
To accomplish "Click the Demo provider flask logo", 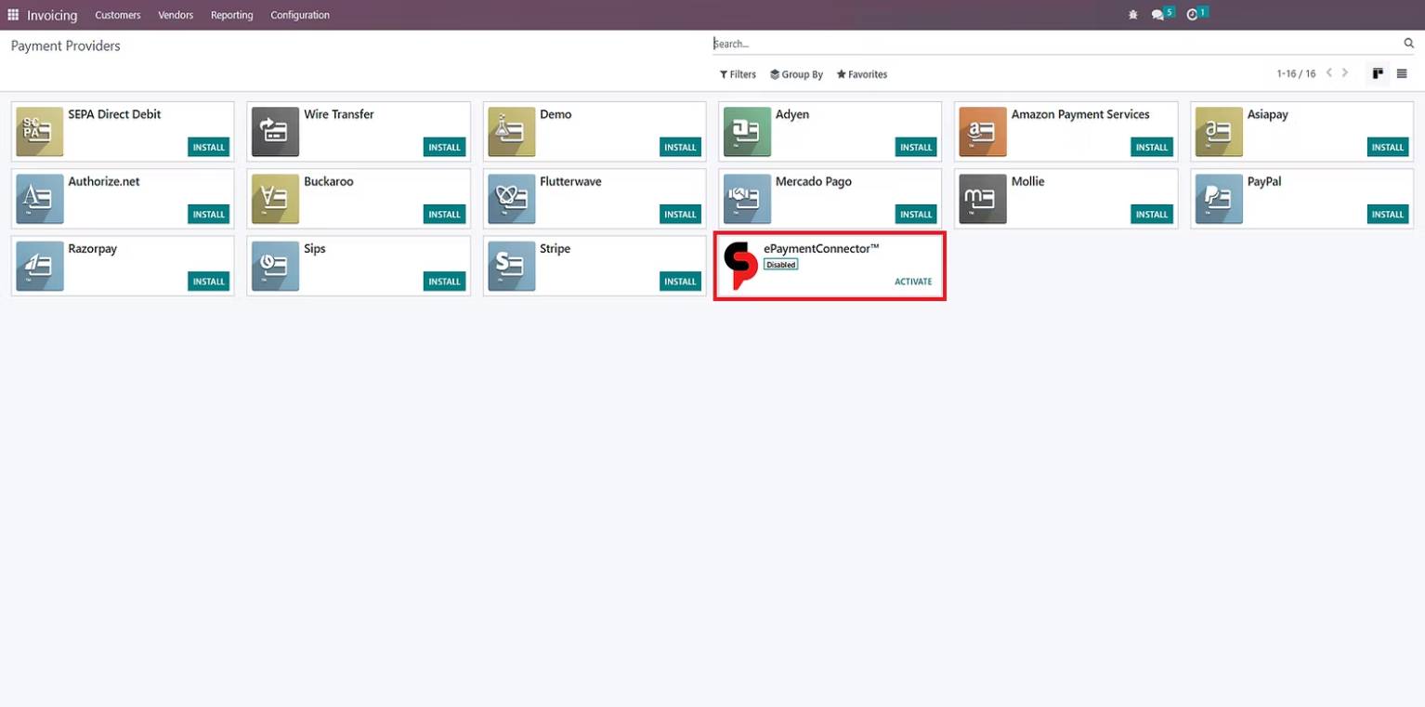I will 512,132.
